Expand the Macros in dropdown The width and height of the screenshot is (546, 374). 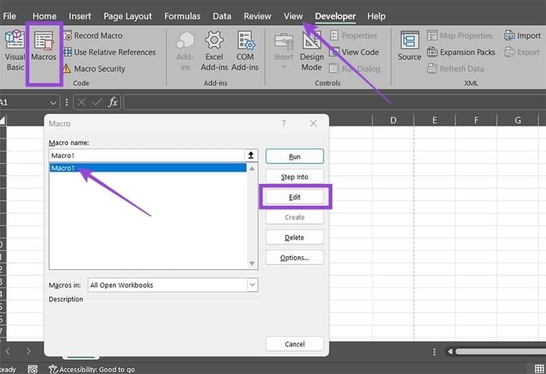click(x=253, y=285)
